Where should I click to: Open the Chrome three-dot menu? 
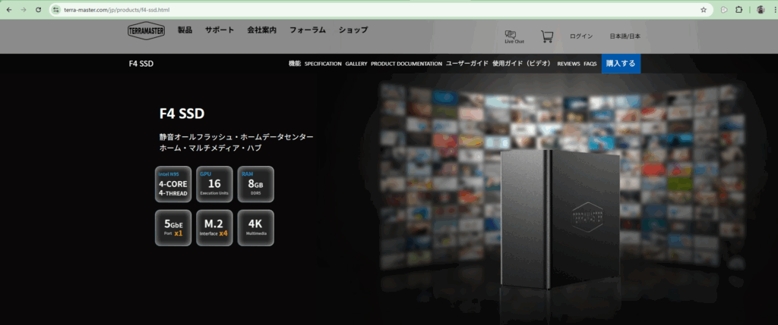point(774,10)
